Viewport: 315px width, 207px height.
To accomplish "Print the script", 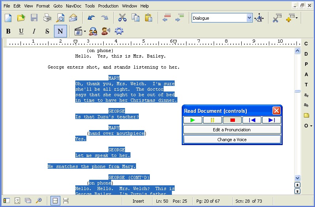I will tap(47, 18).
